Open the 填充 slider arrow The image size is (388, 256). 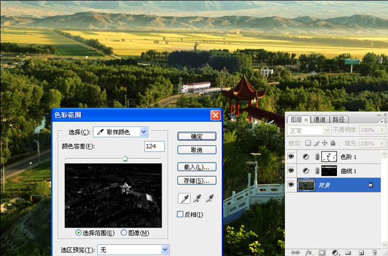(382, 143)
